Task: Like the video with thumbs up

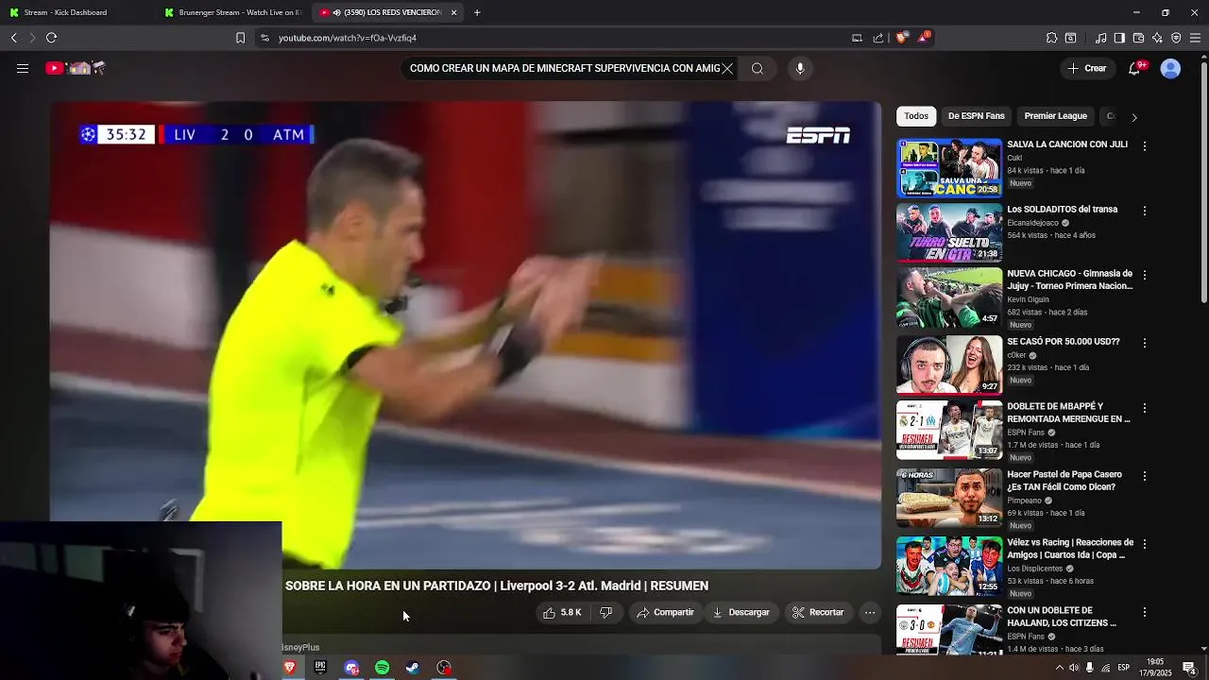Action: click(561, 612)
